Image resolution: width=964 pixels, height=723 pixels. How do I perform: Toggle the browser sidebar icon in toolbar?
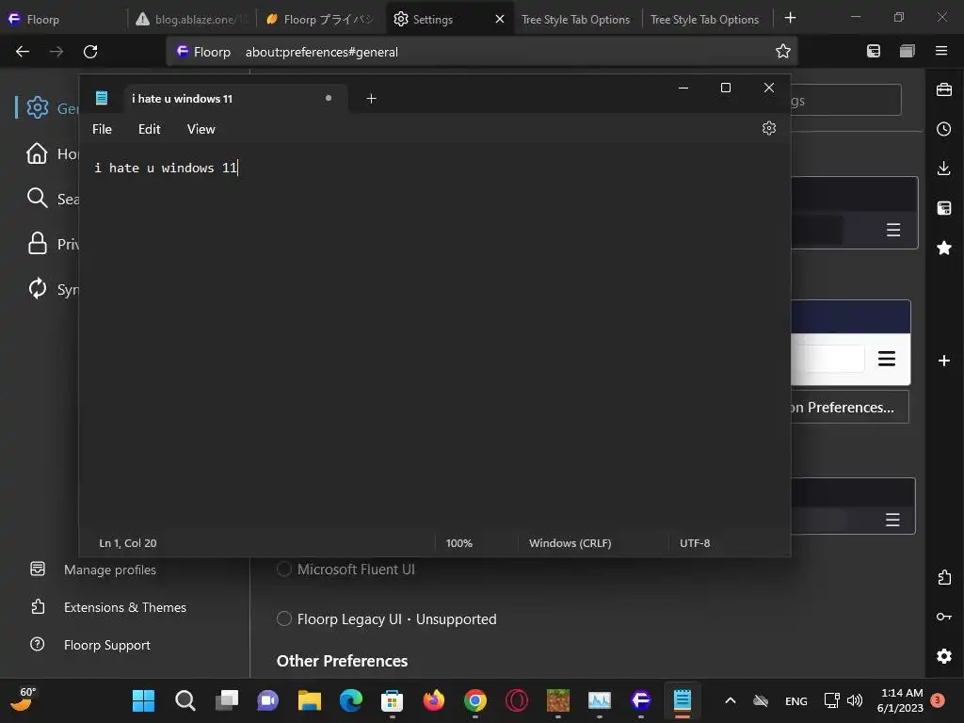(x=874, y=51)
